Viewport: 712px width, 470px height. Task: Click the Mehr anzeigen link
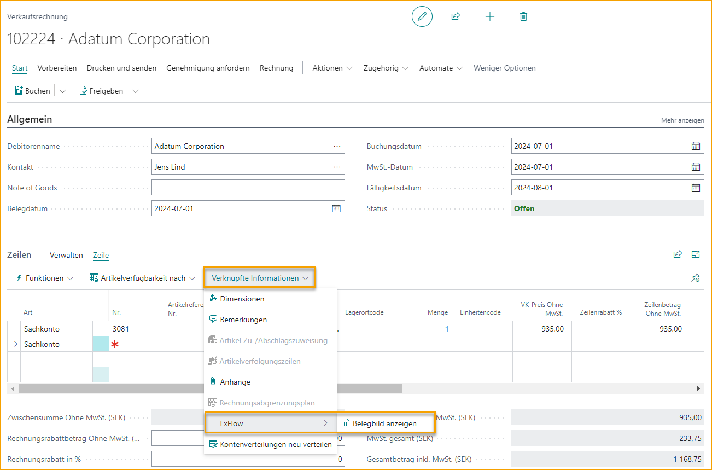tap(682, 120)
